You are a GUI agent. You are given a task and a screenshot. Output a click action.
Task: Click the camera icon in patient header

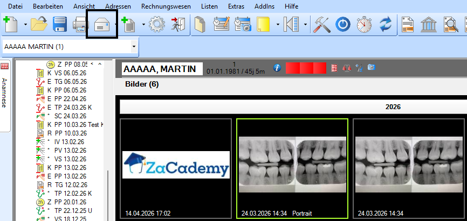(x=371, y=67)
